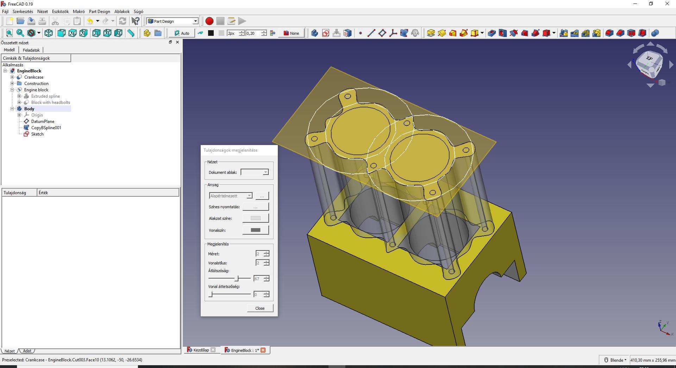This screenshot has height=368, width=676.
Task: Click the Alakzat színe color swatch
Action: coord(256,218)
